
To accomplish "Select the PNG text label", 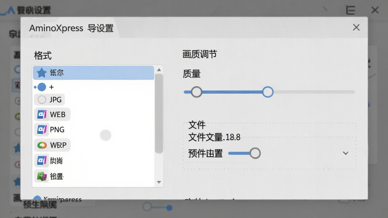I will (x=57, y=129).
